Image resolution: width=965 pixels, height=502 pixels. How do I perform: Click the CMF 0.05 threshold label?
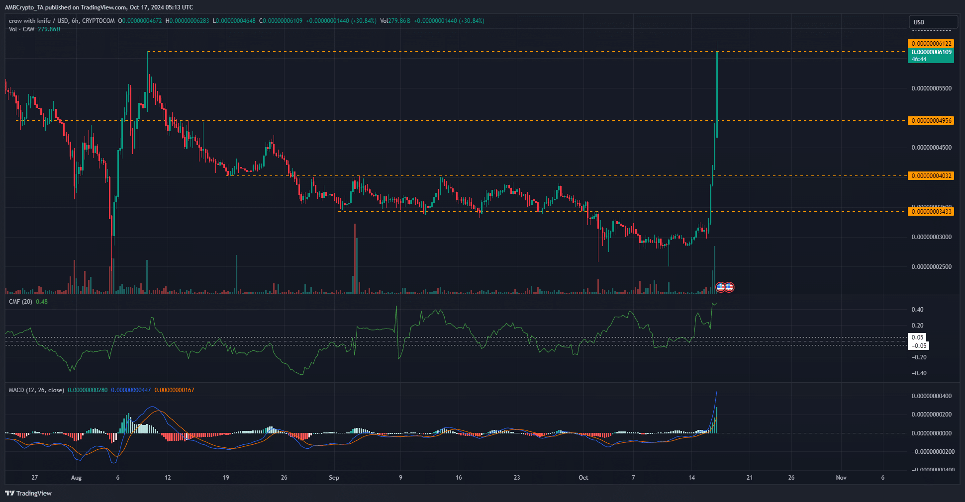(x=918, y=337)
